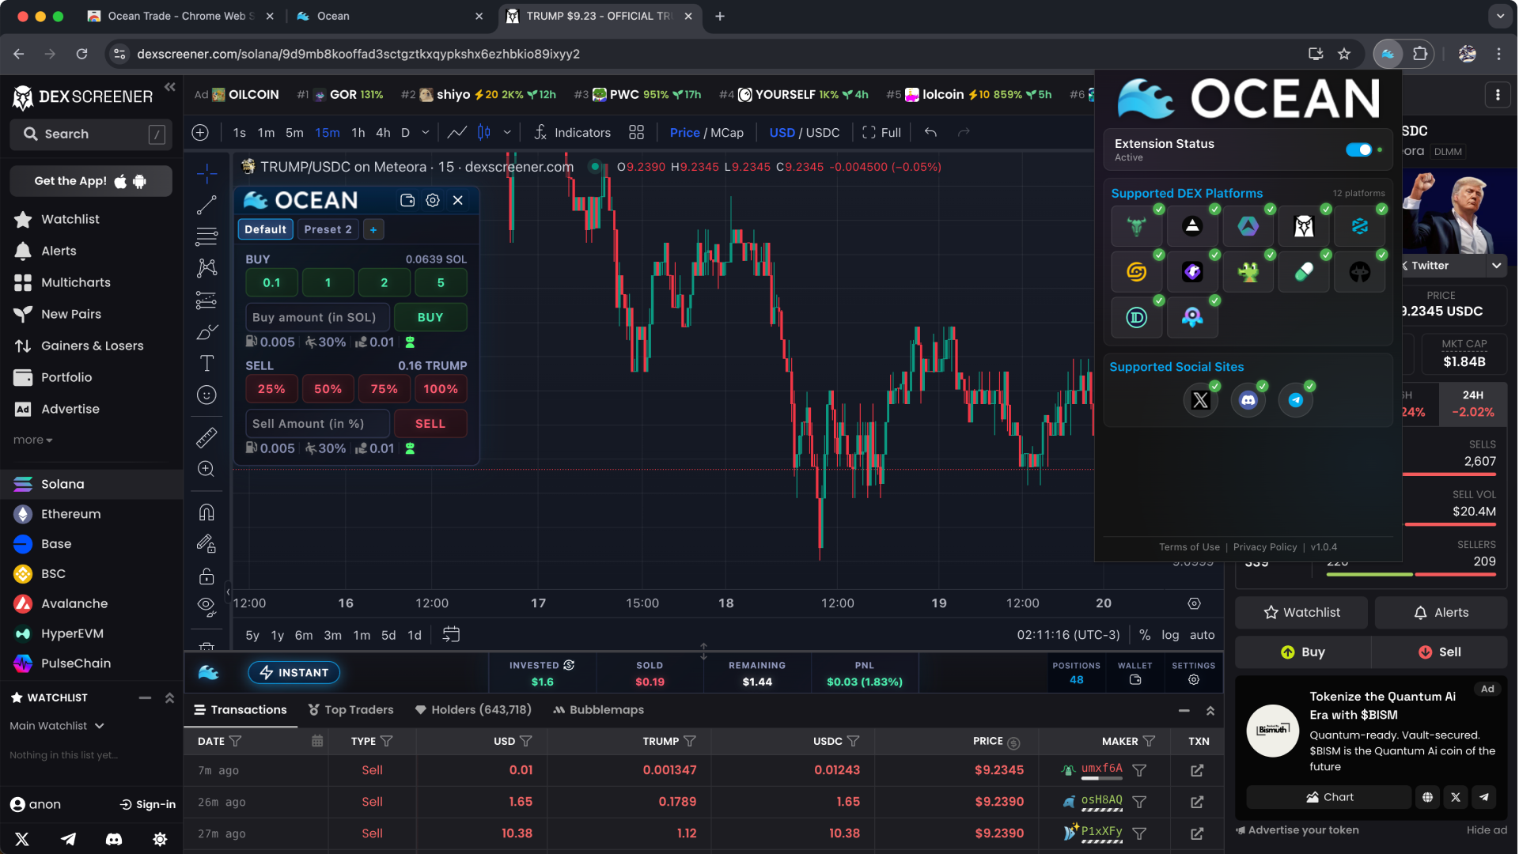
Task: Open Ocean panel settings gear
Action: pos(433,200)
